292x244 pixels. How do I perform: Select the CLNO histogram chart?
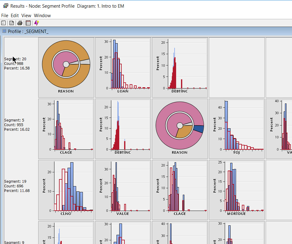click(x=66, y=190)
